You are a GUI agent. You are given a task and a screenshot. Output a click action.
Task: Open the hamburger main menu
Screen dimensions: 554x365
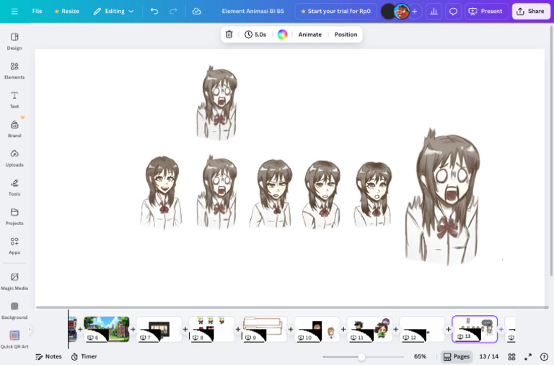(14, 12)
